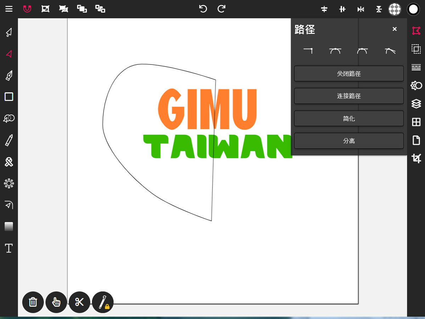425x319 pixels.
Task: Click the 分离 button
Action: point(349,141)
